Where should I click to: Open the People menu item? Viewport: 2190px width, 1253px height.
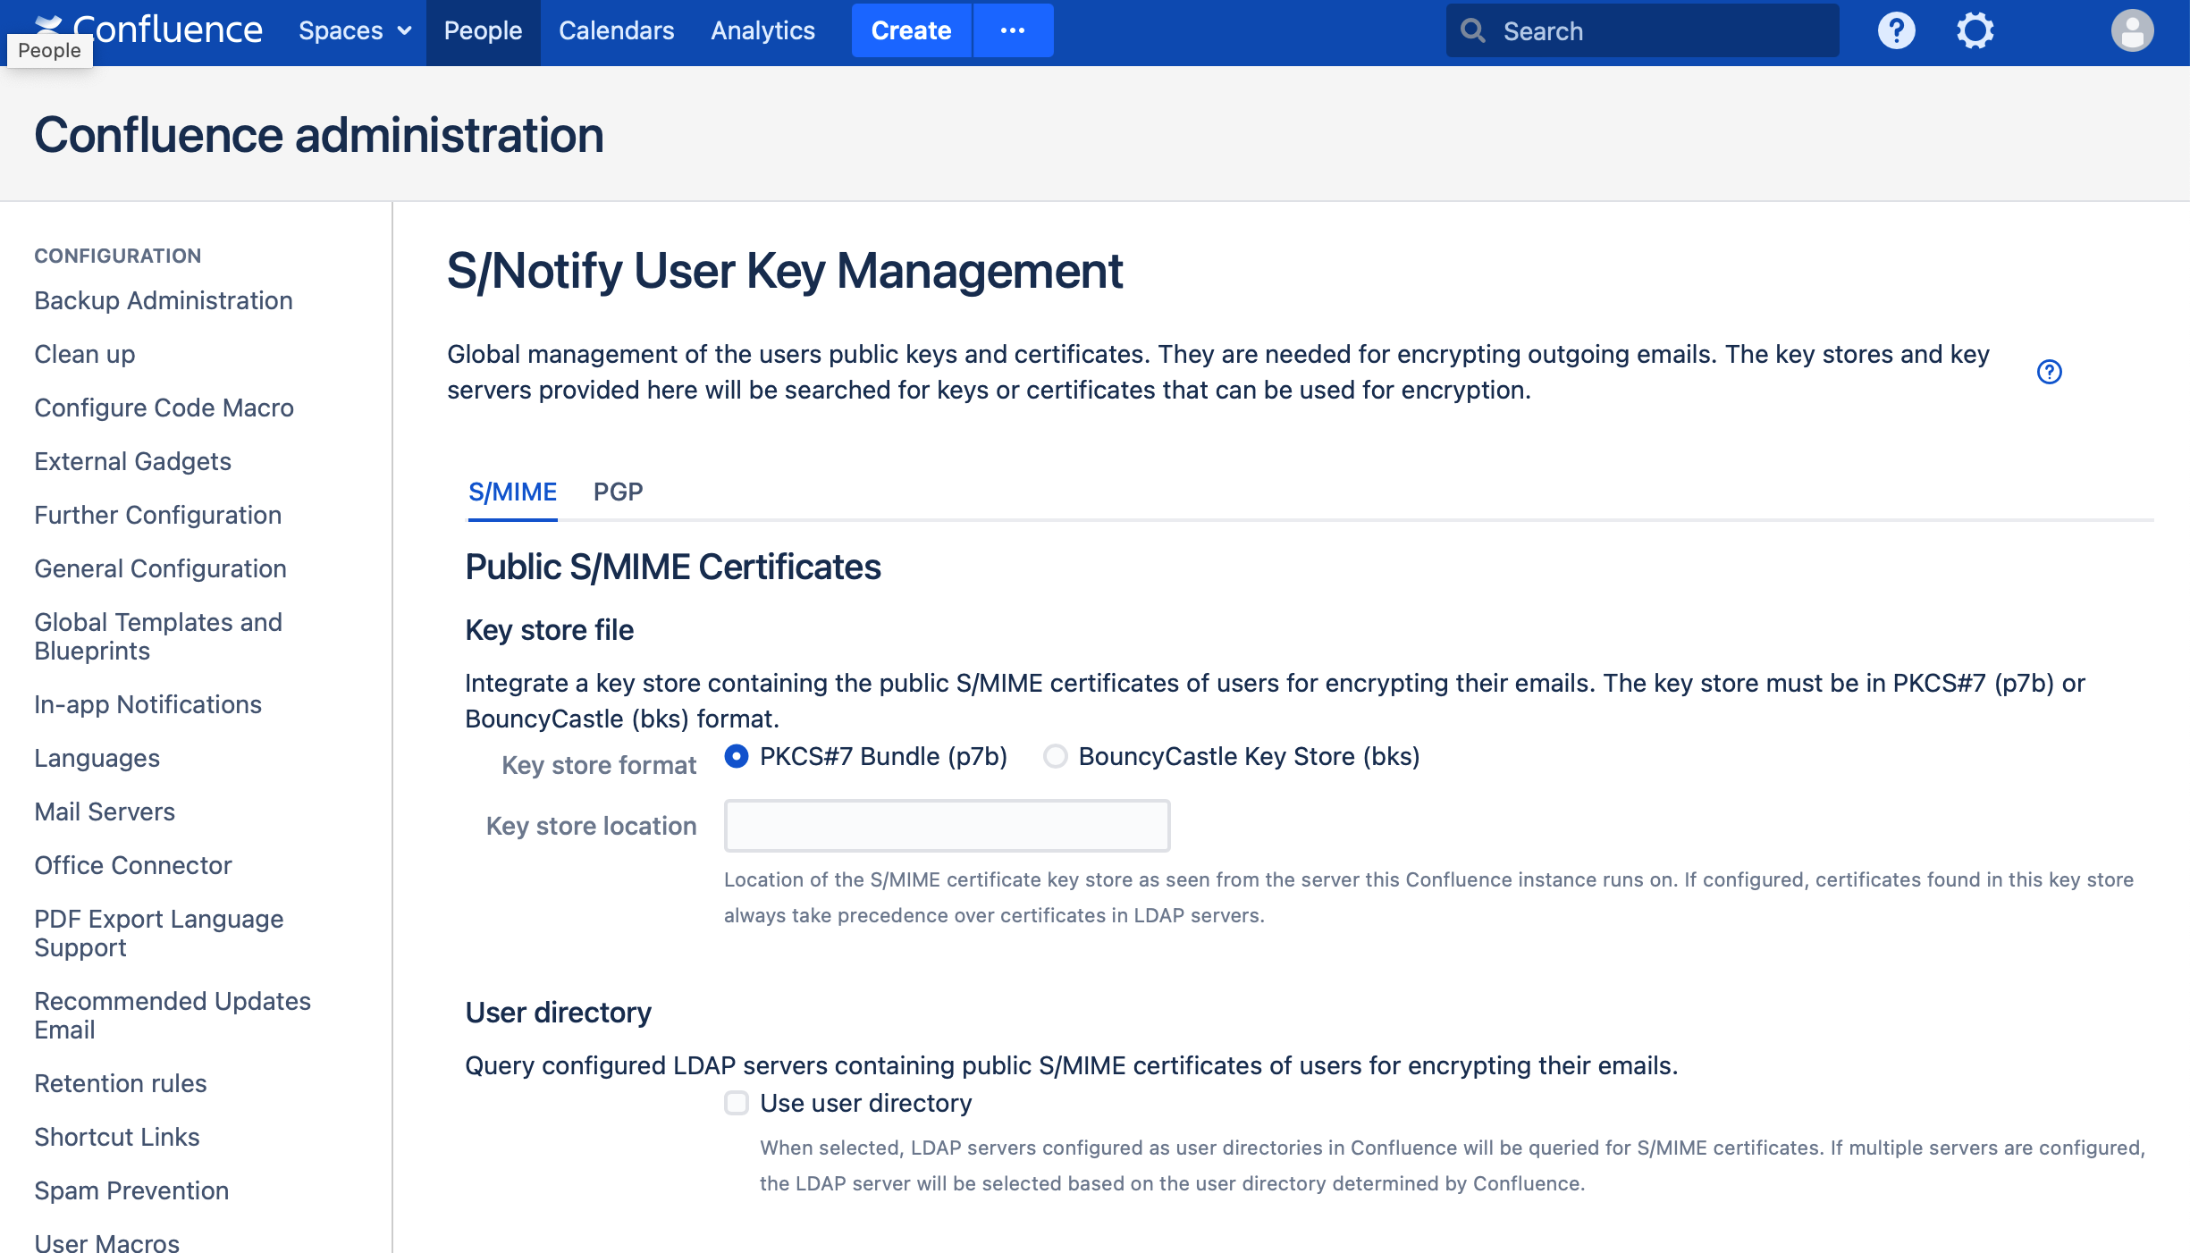pyautogui.click(x=483, y=31)
